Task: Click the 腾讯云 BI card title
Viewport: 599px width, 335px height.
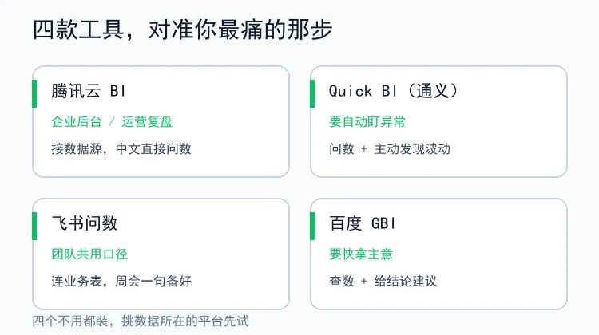Action: pos(88,91)
